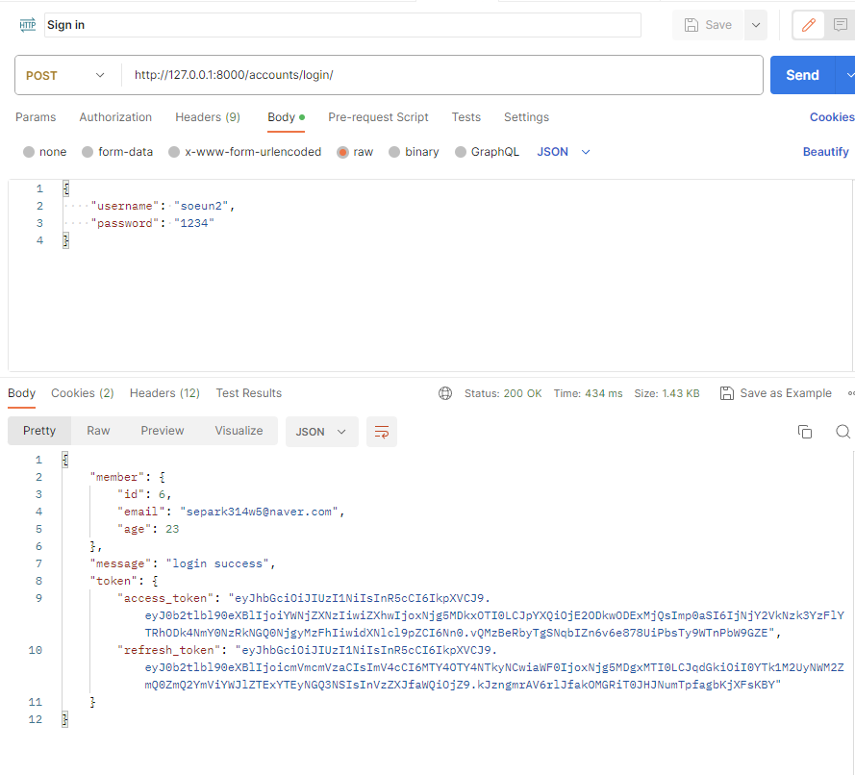Open the comments icon
The image size is (855, 775).
[841, 25]
